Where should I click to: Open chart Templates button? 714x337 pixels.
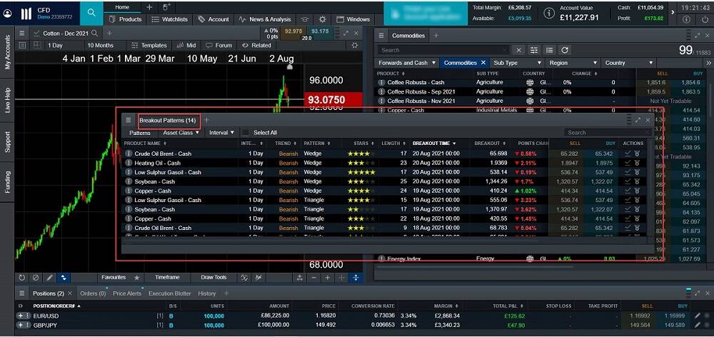(149, 45)
